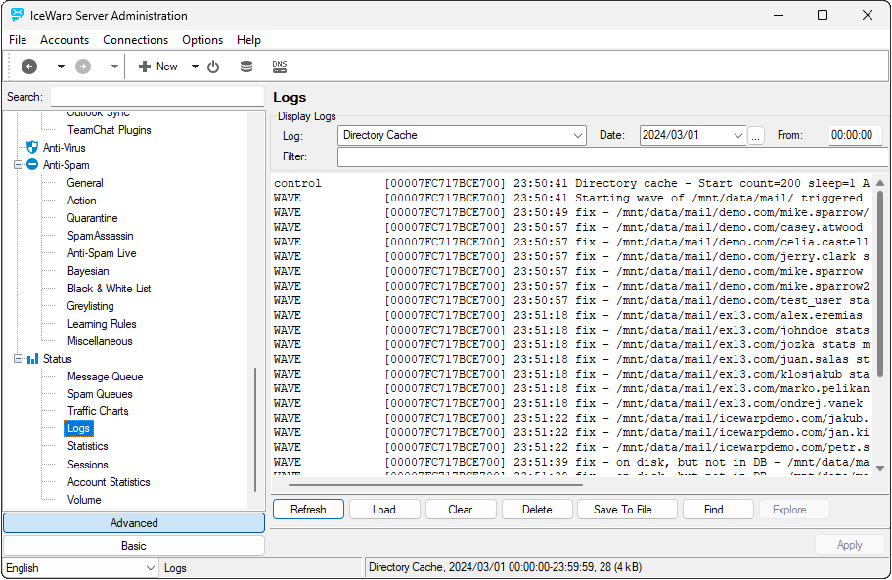Collapse the Anti-Spam tree node
This screenshot has height=580, width=892.
point(18,165)
